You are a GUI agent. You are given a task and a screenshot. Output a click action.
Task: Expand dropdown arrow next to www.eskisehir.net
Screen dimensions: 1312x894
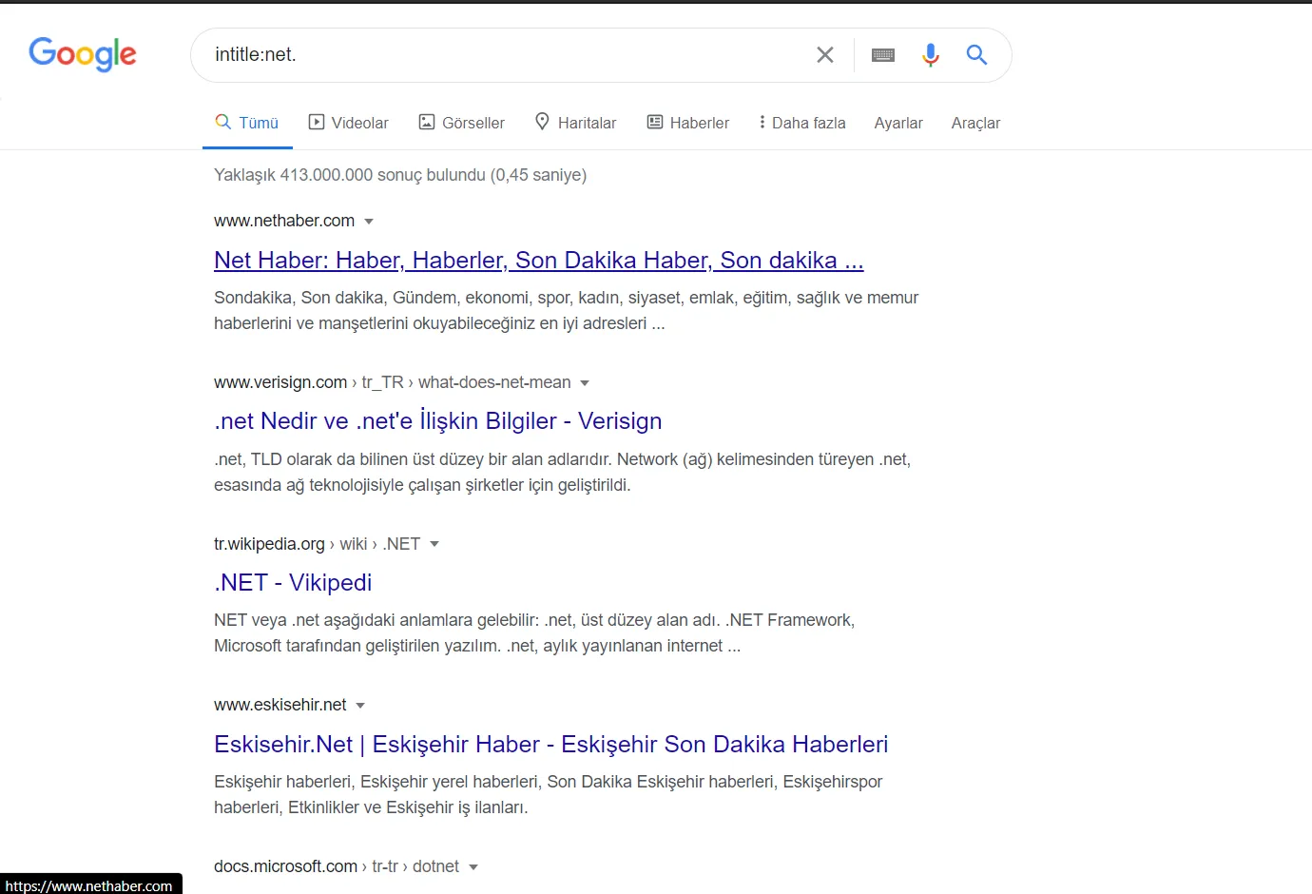click(360, 706)
